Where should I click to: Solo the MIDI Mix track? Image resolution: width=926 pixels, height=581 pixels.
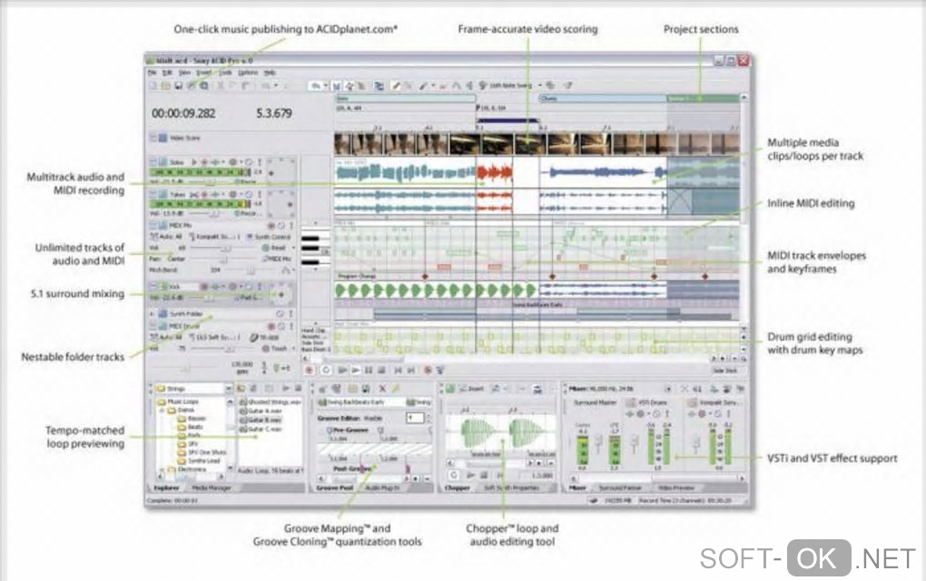coord(291,226)
